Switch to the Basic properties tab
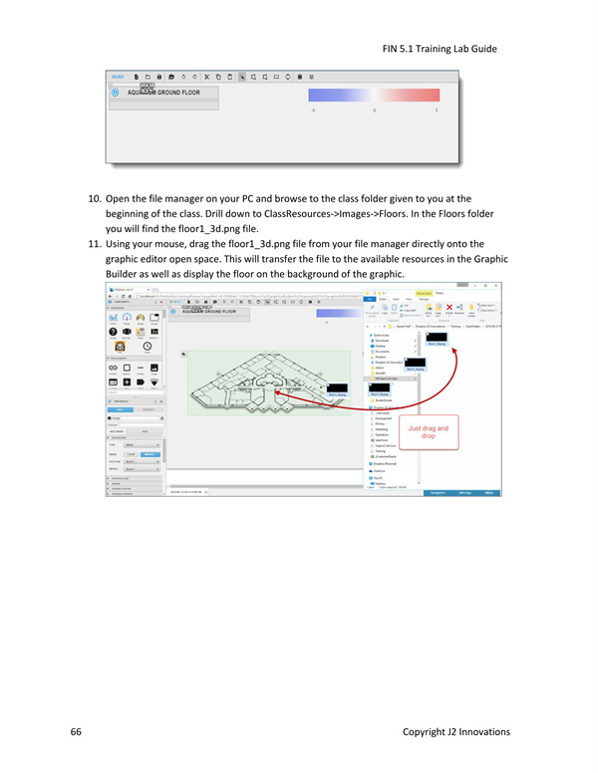The image size is (598, 773). [121, 409]
